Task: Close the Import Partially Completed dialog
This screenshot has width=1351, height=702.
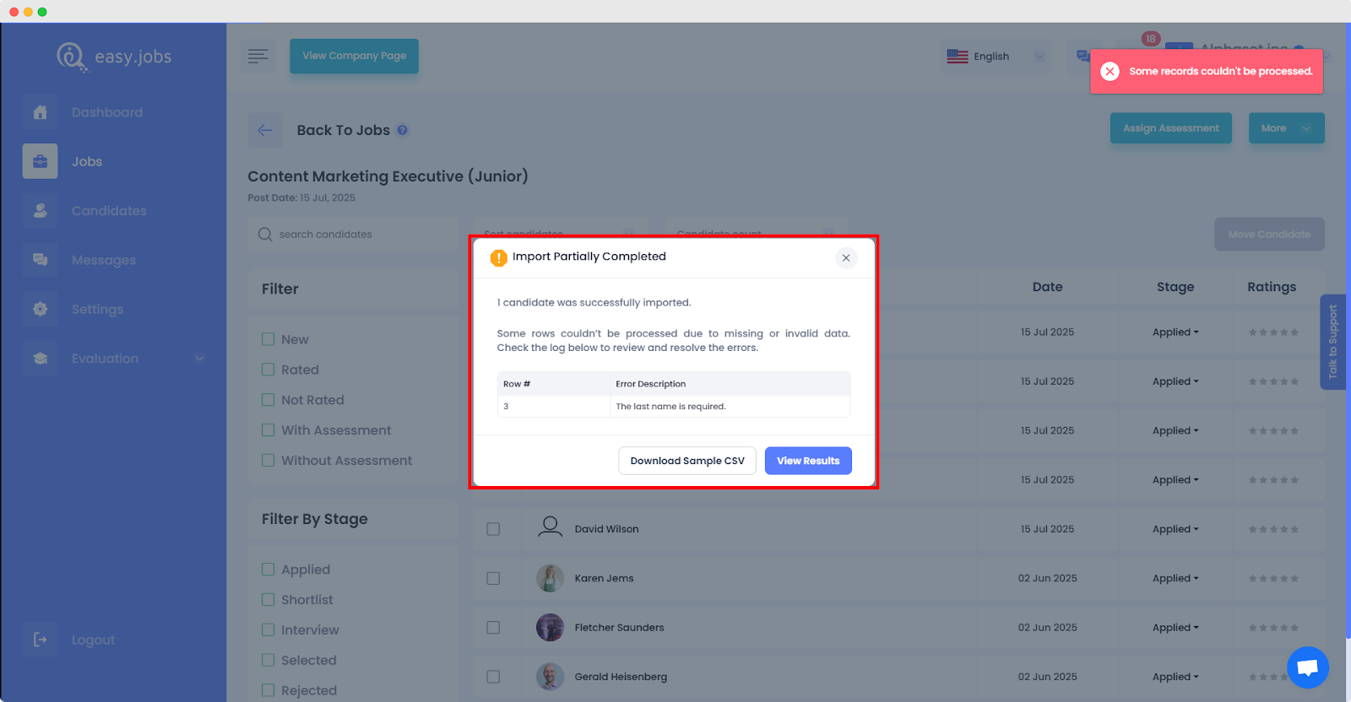Action: [845, 258]
